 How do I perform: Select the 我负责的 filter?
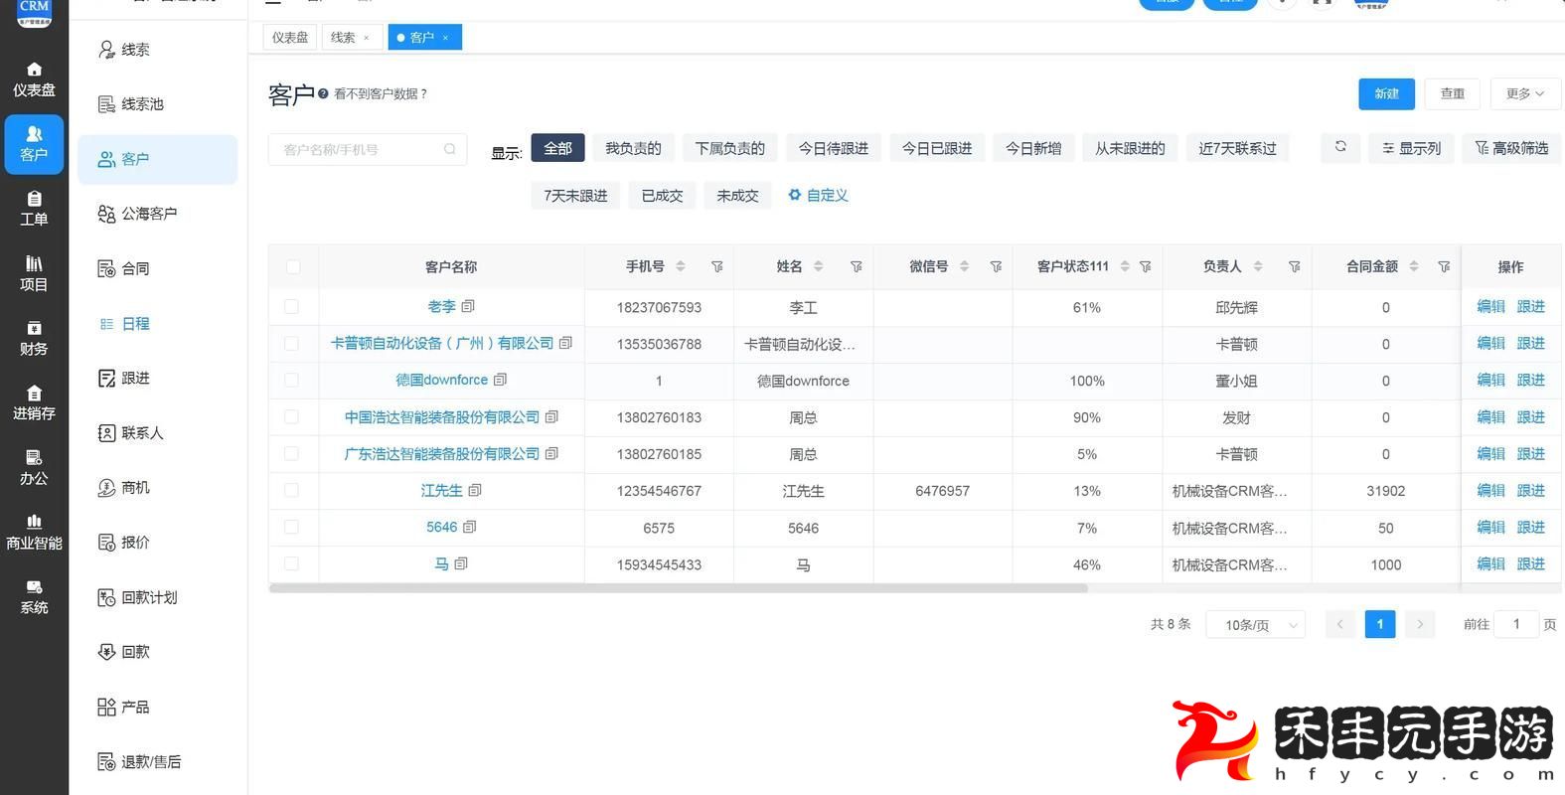click(633, 148)
